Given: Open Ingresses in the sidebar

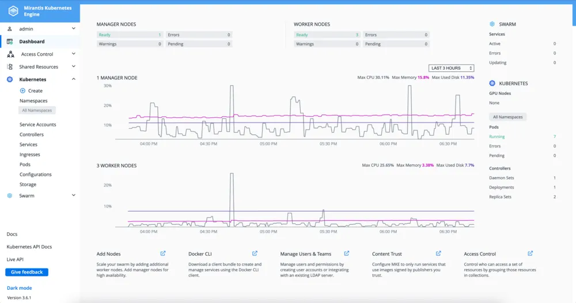Looking at the screenshot, I should pos(30,155).
